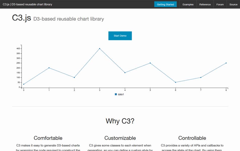Open the Reference documentation
The image size is (240, 151).
point(205,4)
